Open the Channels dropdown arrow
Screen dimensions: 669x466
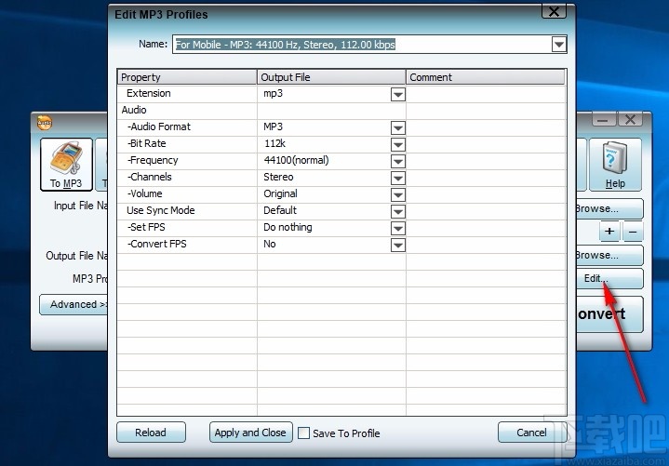click(x=397, y=178)
